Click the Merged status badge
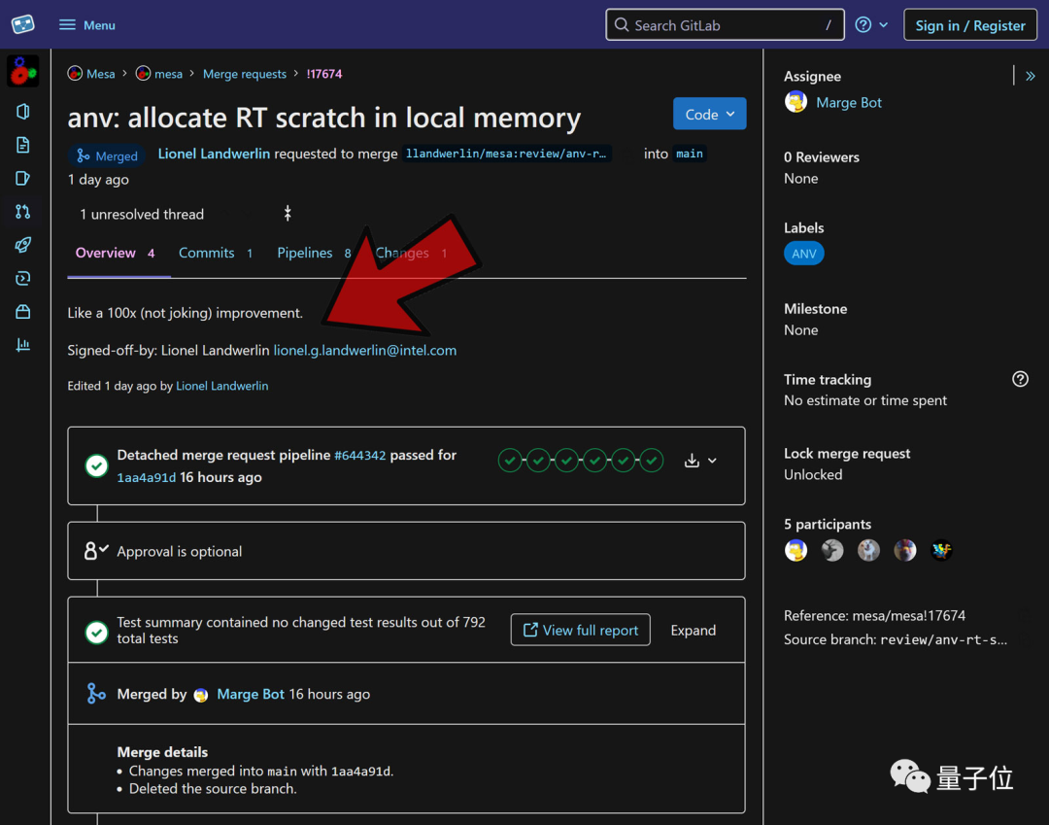 (107, 155)
